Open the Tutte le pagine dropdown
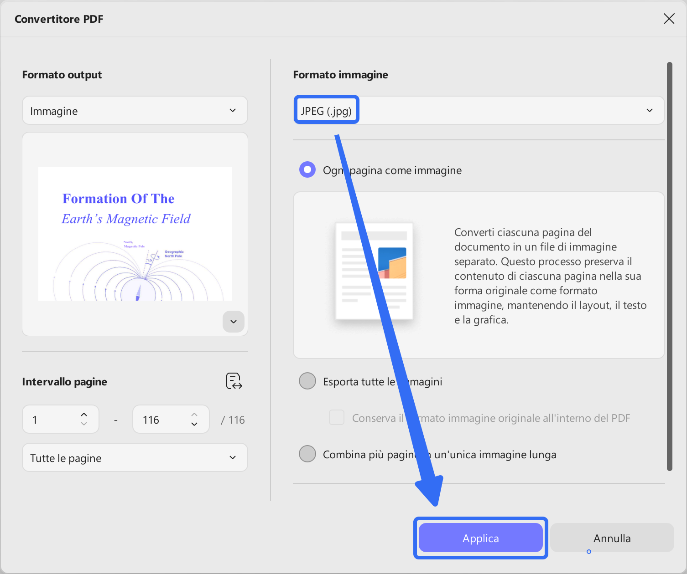The width and height of the screenshot is (687, 574). click(x=135, y=457)
